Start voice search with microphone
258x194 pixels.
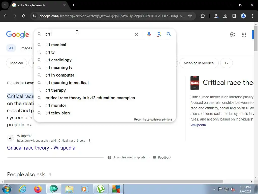click(149, 34)
